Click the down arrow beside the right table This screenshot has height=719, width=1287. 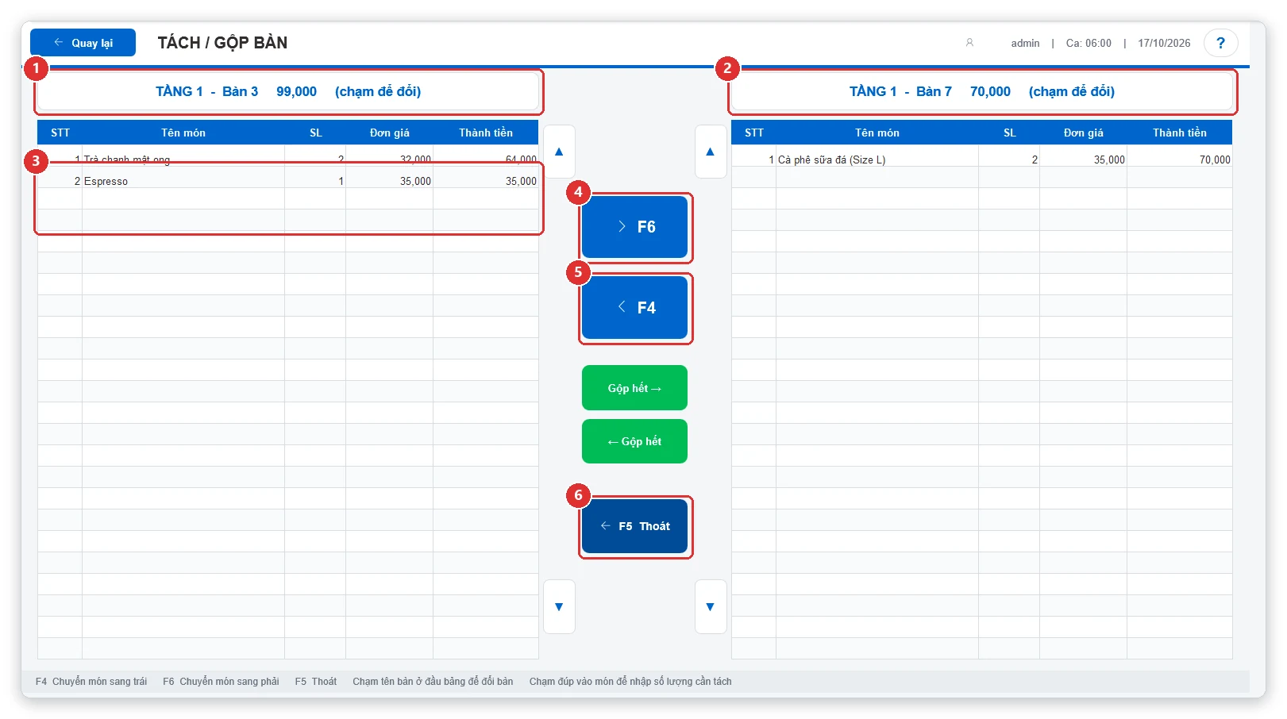[711, 607]
